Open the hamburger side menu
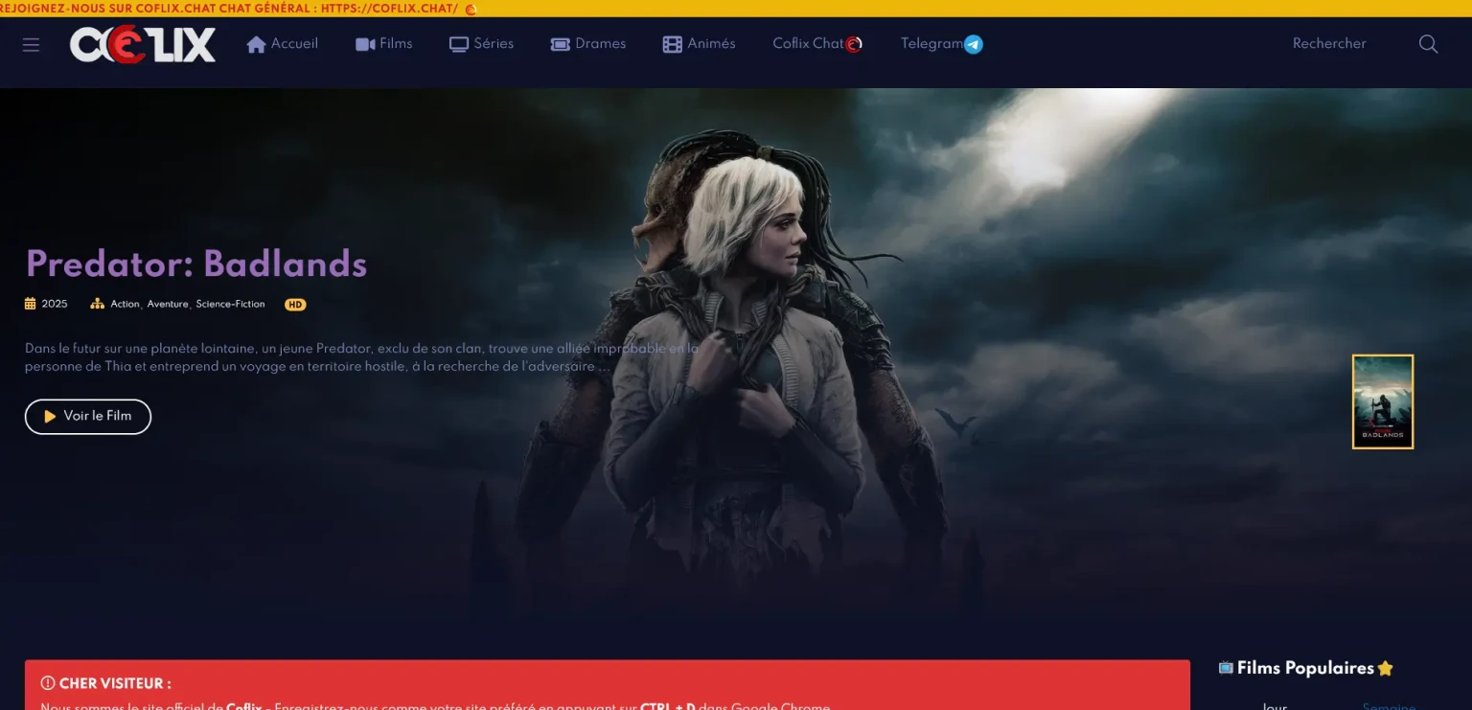This screenshot has width=1472, height=710. point(31,44)
